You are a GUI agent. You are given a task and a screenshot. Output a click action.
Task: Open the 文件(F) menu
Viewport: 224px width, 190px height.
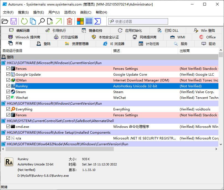[x=8, y=12]
